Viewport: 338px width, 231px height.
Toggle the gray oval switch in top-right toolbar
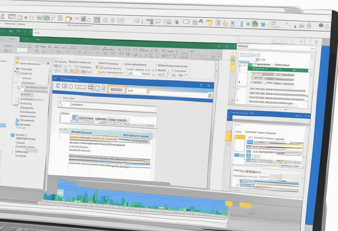point(321,26)
